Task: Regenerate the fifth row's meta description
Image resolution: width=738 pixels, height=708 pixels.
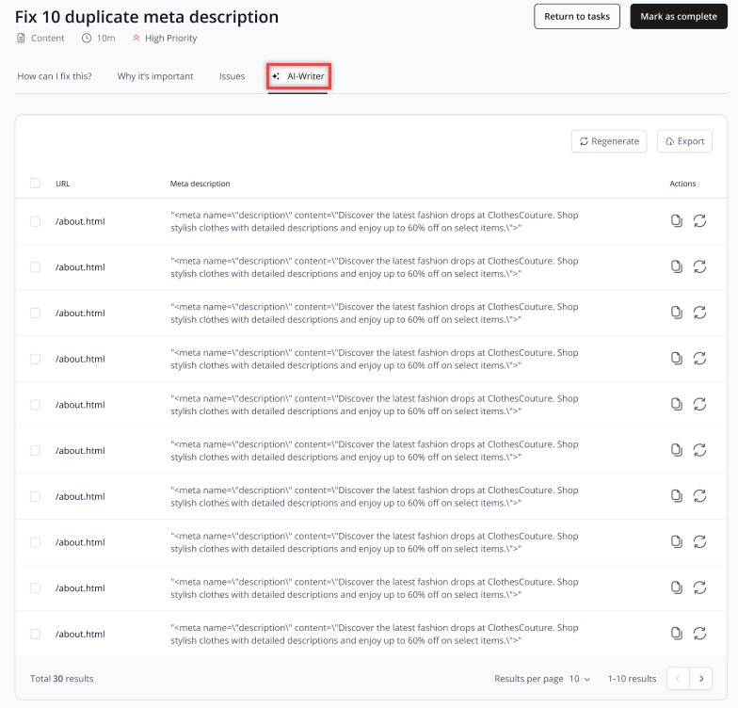Action: (700, 405)
